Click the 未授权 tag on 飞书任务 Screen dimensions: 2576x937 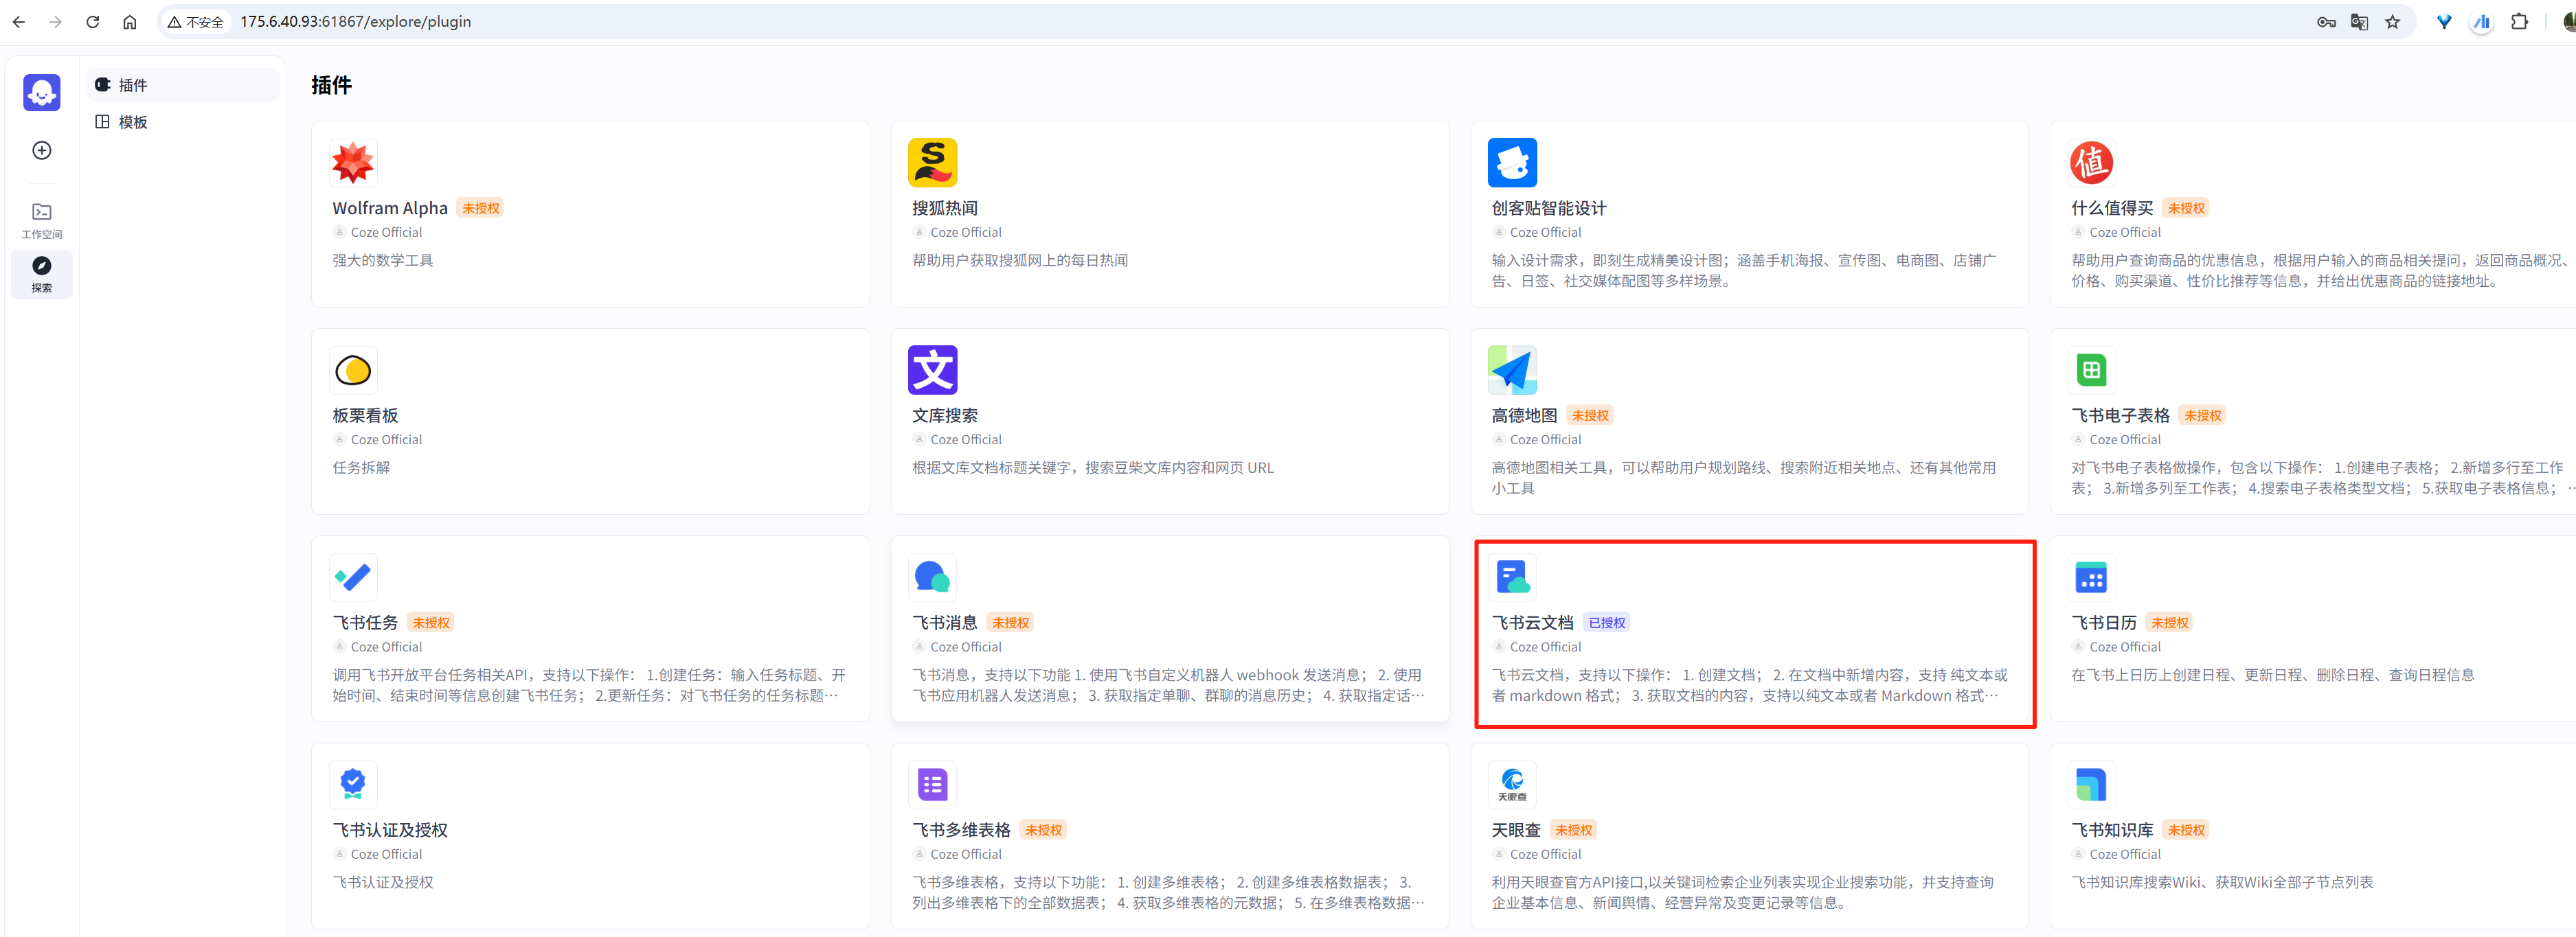click(x=431, y=623)
